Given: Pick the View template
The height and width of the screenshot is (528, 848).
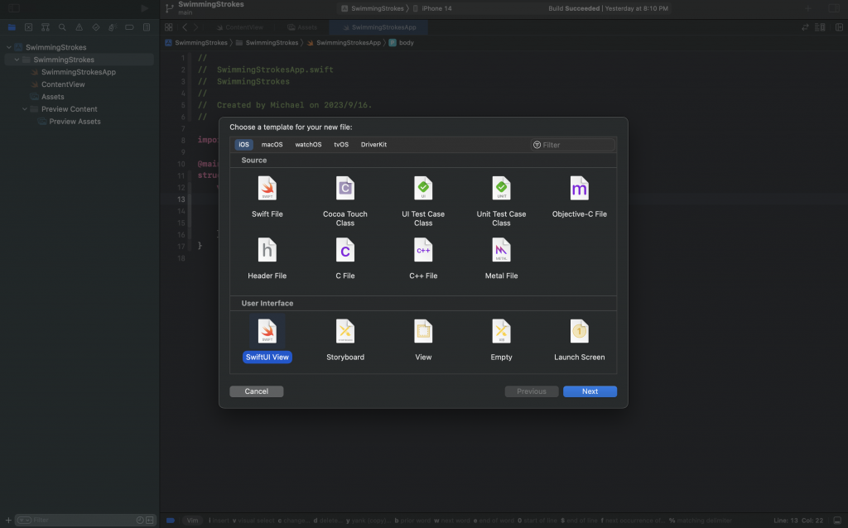Looking at the screenshot, I should pyautogui.click(x=423, y=340).
